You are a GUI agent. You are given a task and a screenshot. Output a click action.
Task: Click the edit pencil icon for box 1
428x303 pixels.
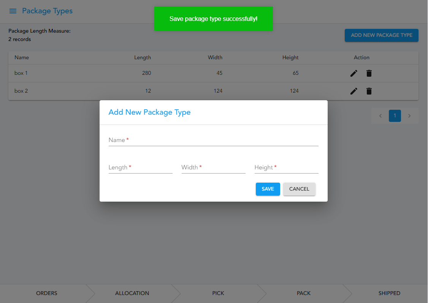pos(353,73)
